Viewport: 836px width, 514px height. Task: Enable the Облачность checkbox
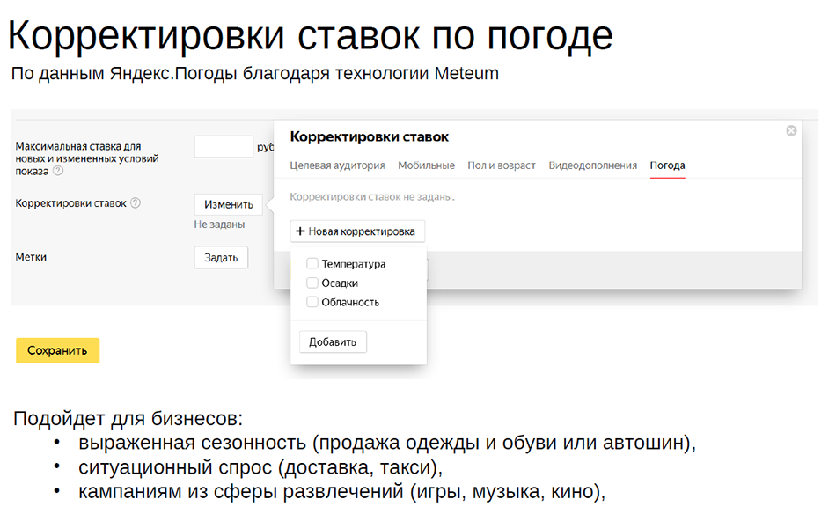point(312,302)
